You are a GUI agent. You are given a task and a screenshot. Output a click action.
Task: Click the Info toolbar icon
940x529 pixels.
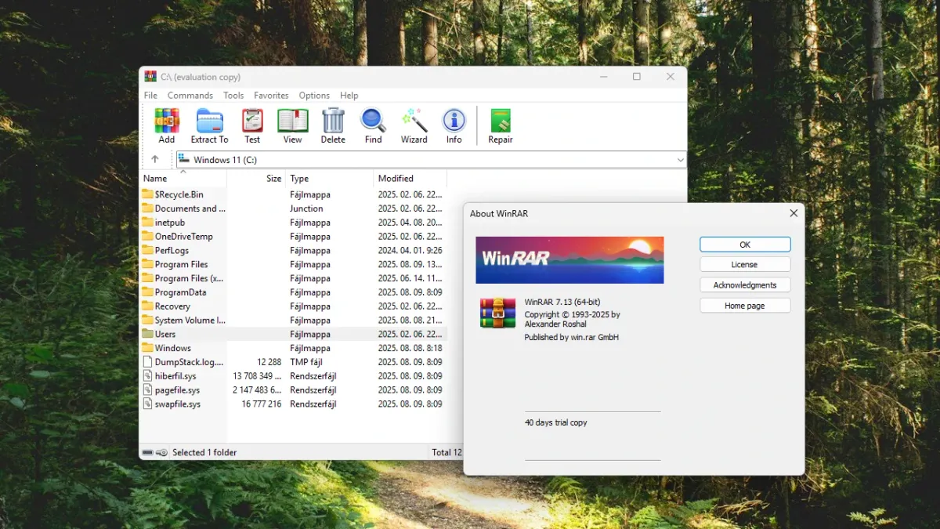[x=454, y=125]
